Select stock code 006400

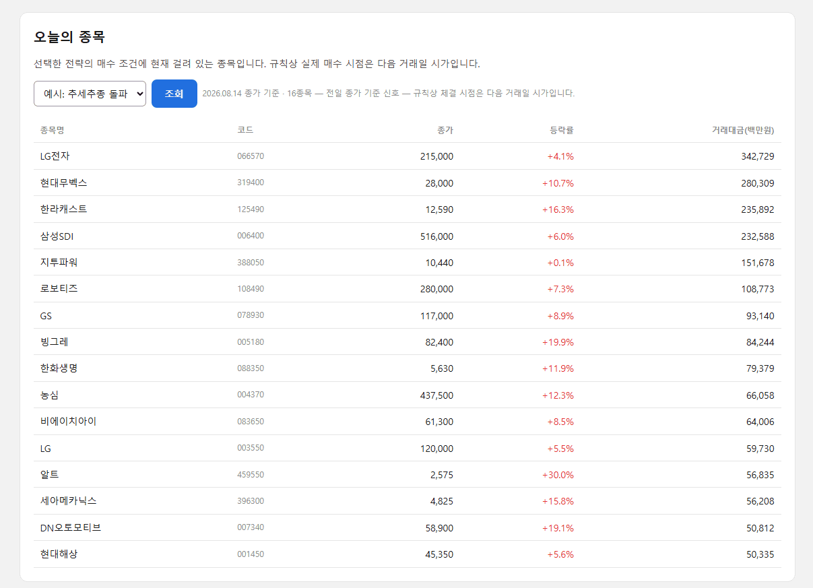pos(251,236)
